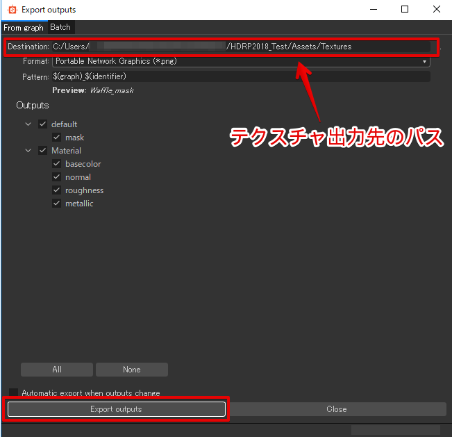
Task: Close the Export outputs window
Action: pos(437,10)
